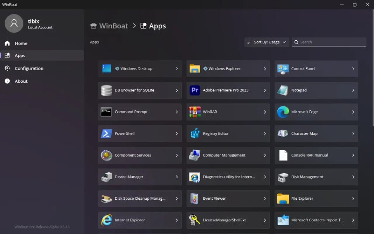Image resolution: width=374 pixels, height=234 pixels.
Task: Click the WinRAR books icon
Action: pos(194,112)
